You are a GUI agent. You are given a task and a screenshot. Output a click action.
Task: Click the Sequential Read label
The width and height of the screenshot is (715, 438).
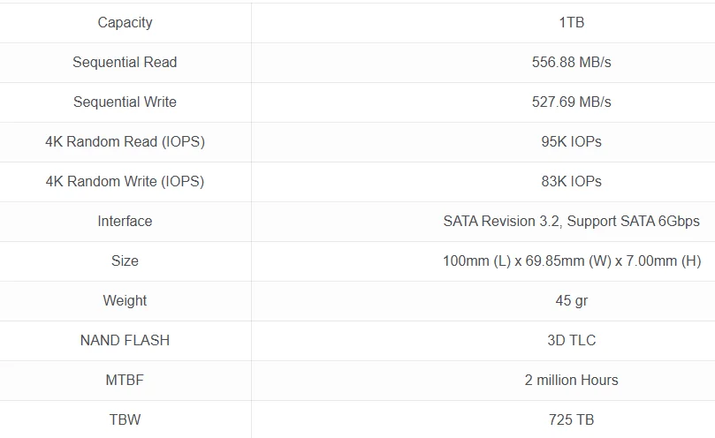[125, 62]
